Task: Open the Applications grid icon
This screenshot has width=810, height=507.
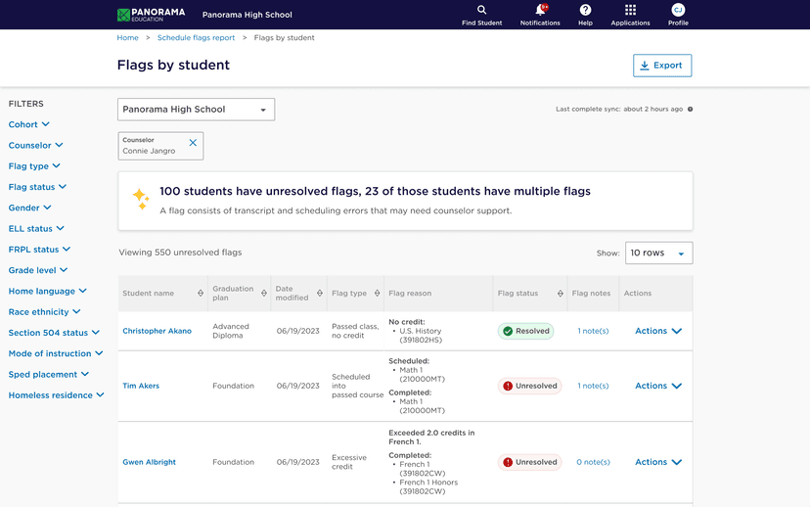Action: (x=630, y=10)
